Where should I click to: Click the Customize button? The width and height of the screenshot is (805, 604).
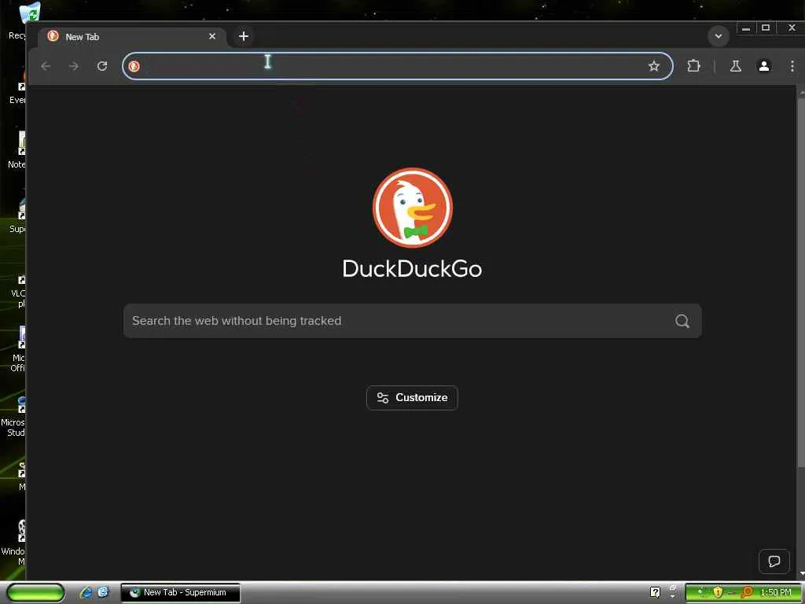click(x=412, y=397)
